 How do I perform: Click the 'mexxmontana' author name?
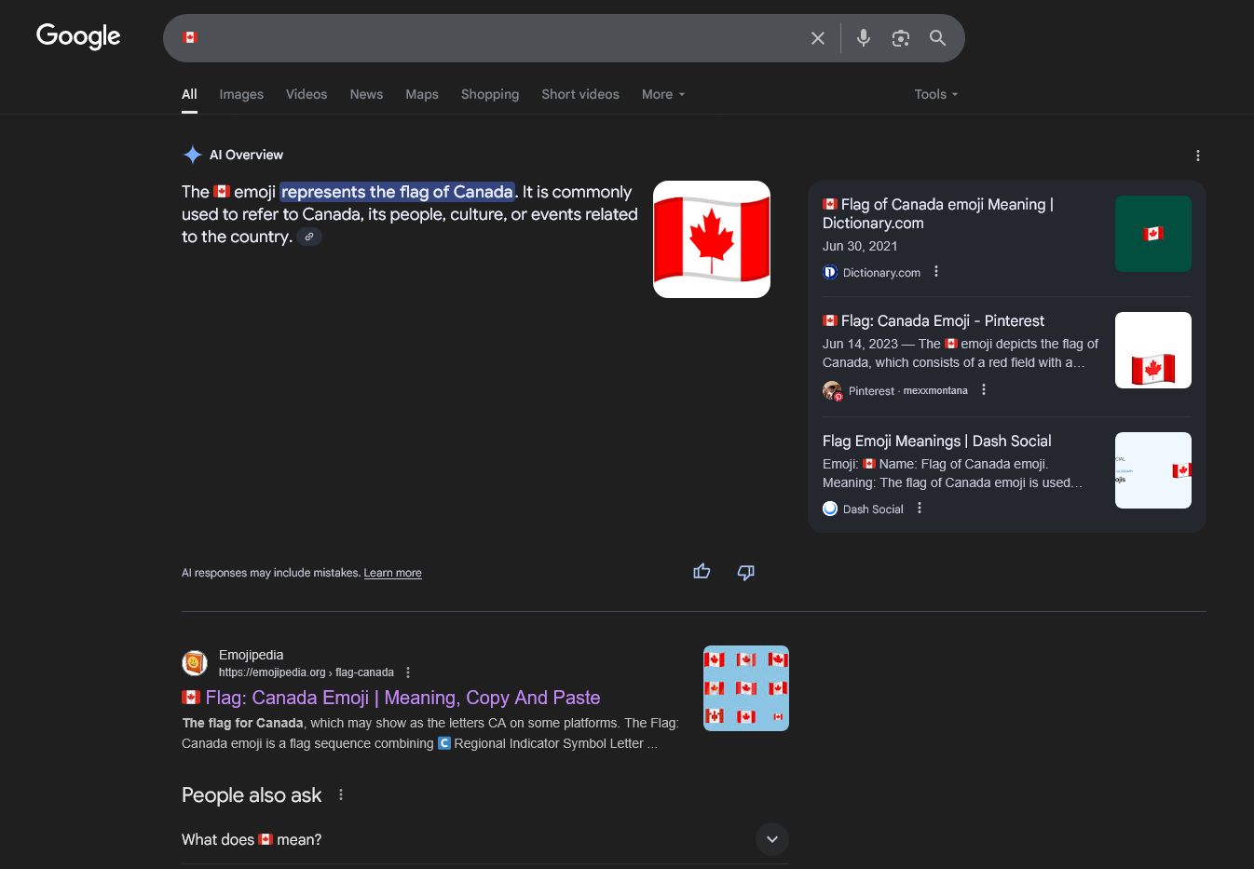935,390
